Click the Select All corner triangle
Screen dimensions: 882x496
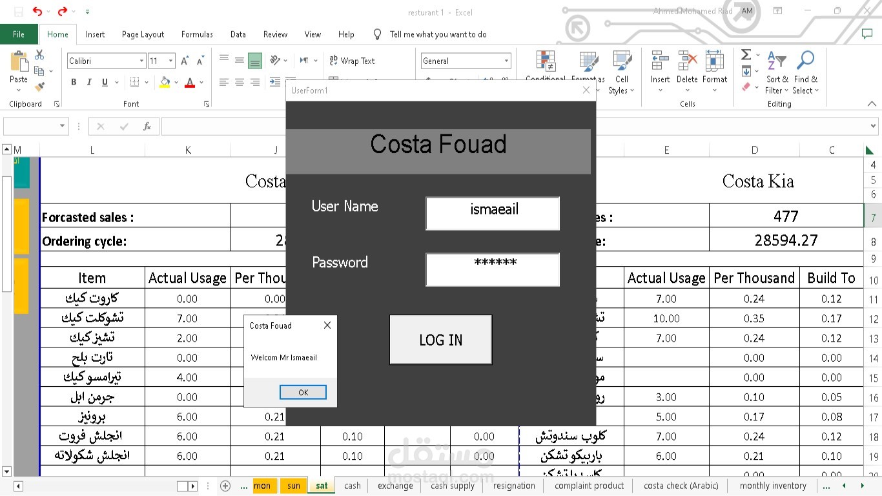870,150
